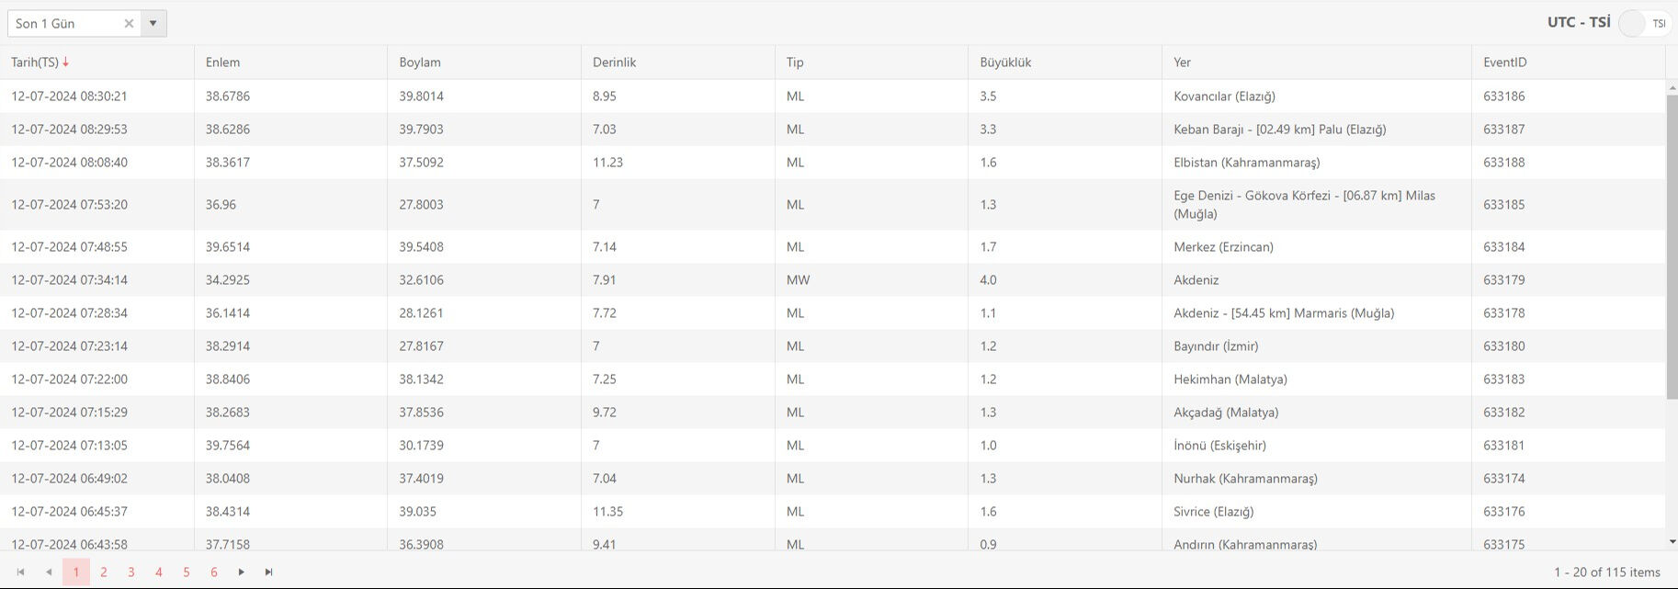The width and height of the screenshot is (1678, 589).
Task: Navigate to page 6 of results
Action: click(x=214, y=572)
